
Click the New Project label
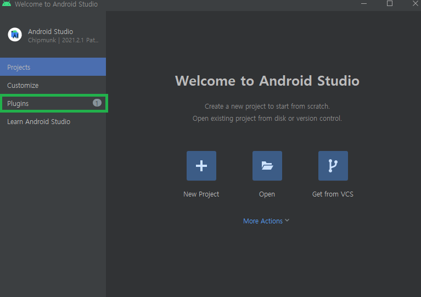click(201, 194)
